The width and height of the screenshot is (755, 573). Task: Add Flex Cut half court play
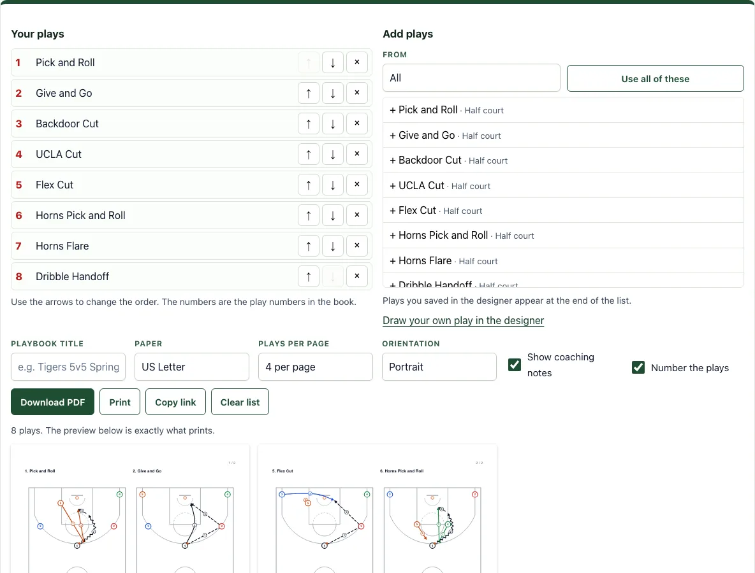click(x=563, y=211)
